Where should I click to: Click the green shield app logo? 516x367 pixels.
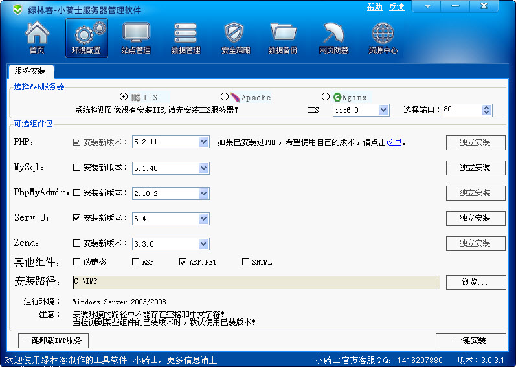pos(17,10)
